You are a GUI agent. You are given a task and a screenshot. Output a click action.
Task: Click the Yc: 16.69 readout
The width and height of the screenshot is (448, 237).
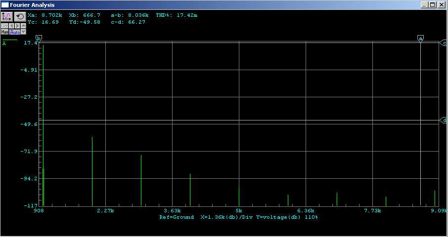[x=43, y=22]
